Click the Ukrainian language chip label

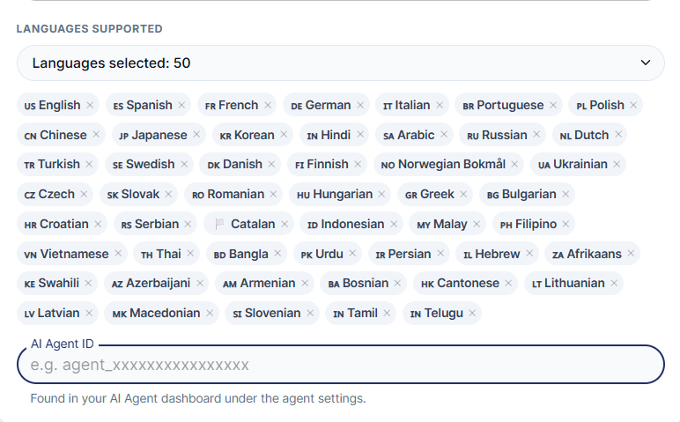tap(580, 165)
